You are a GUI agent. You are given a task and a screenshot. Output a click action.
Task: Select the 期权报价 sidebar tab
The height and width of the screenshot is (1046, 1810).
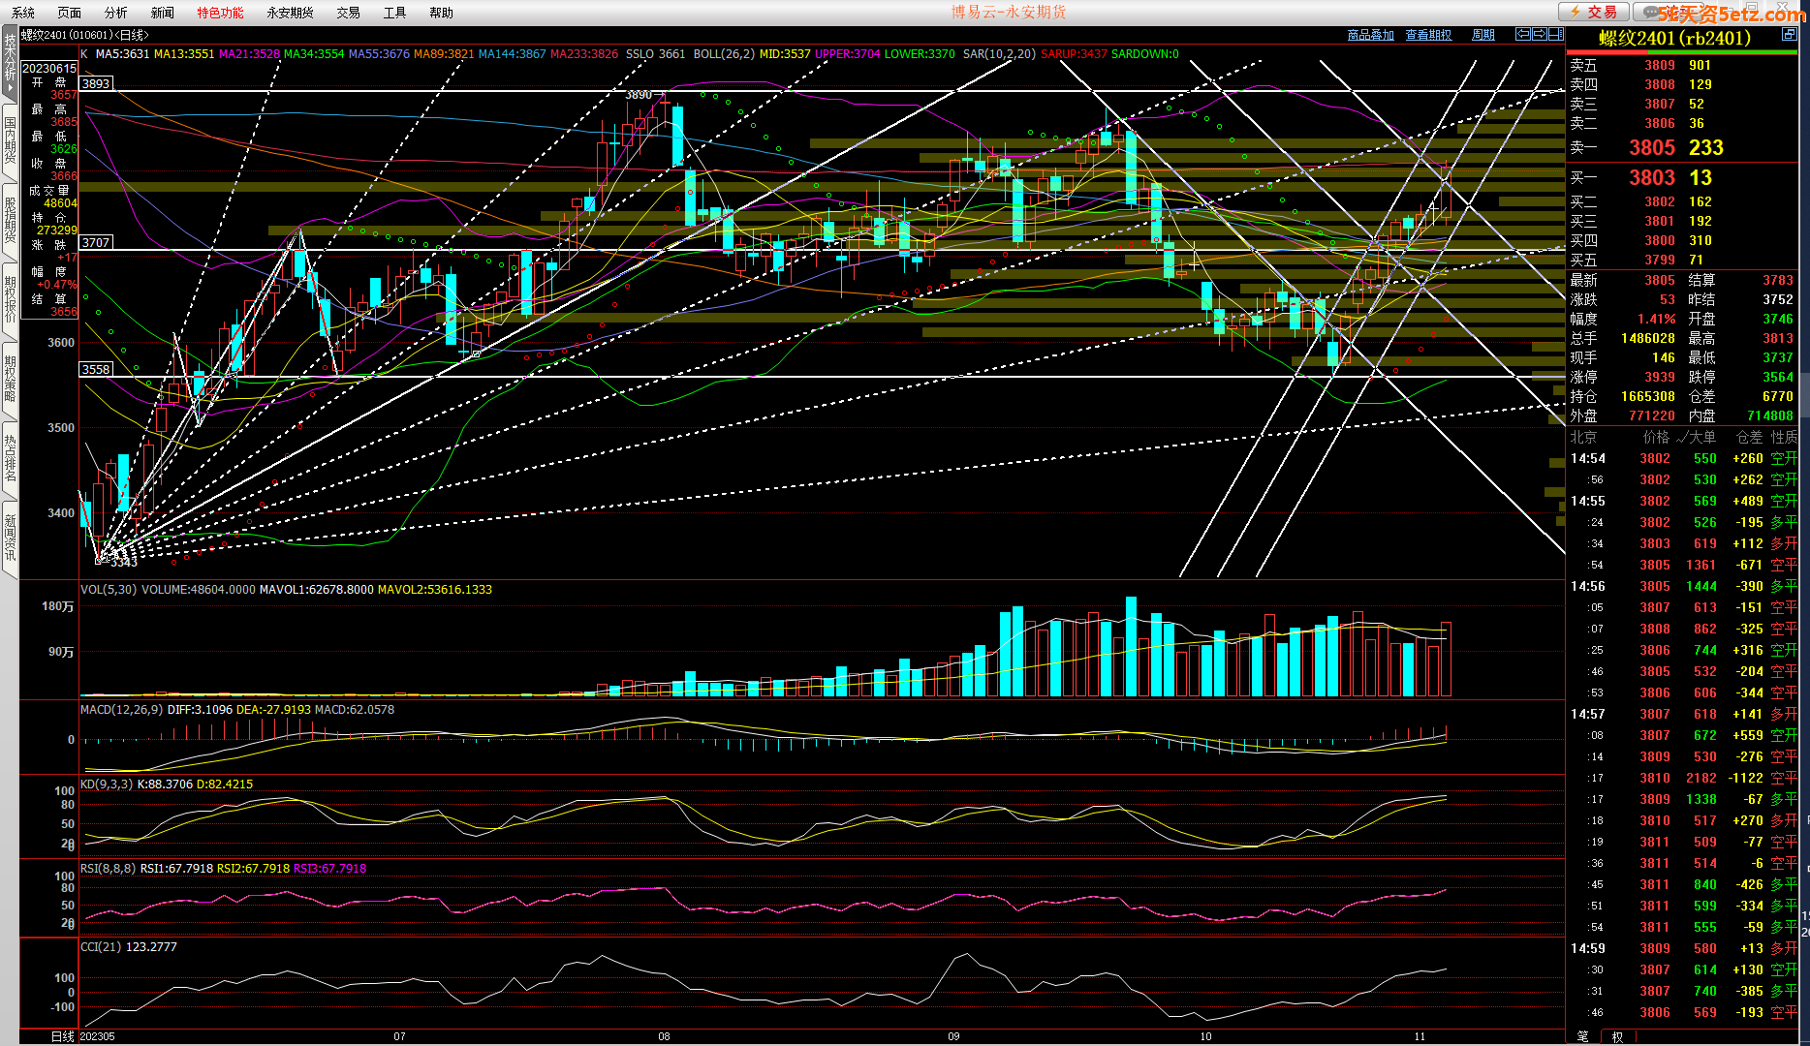click(x=10, y=300)
